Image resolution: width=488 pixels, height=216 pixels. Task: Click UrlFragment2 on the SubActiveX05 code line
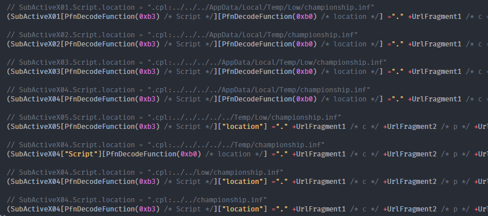[x=412, y=127]
